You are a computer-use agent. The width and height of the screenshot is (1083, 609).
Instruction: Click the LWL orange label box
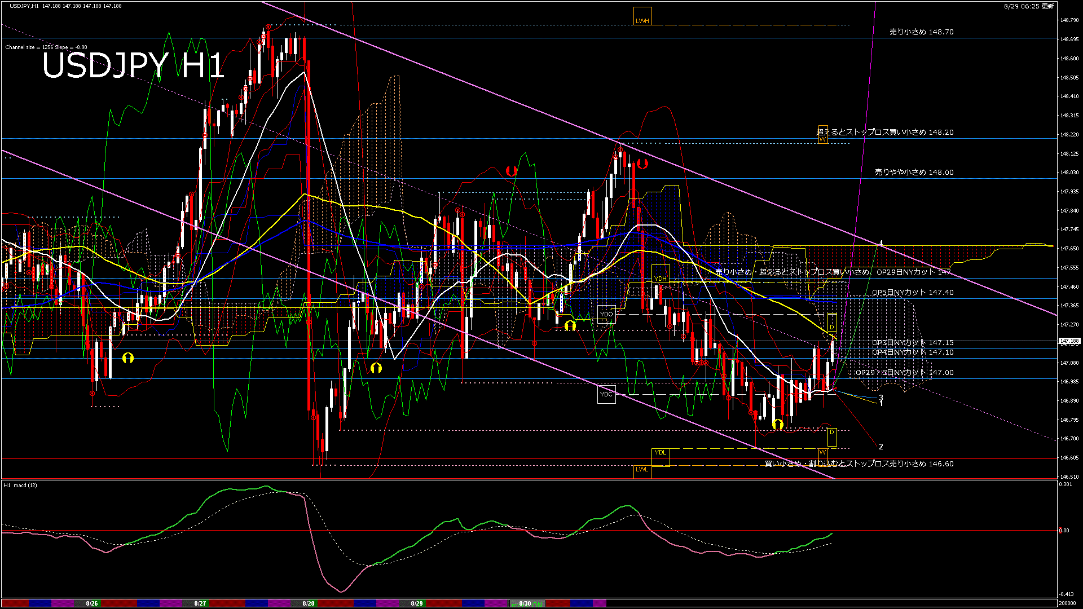(x=642, y=470)
